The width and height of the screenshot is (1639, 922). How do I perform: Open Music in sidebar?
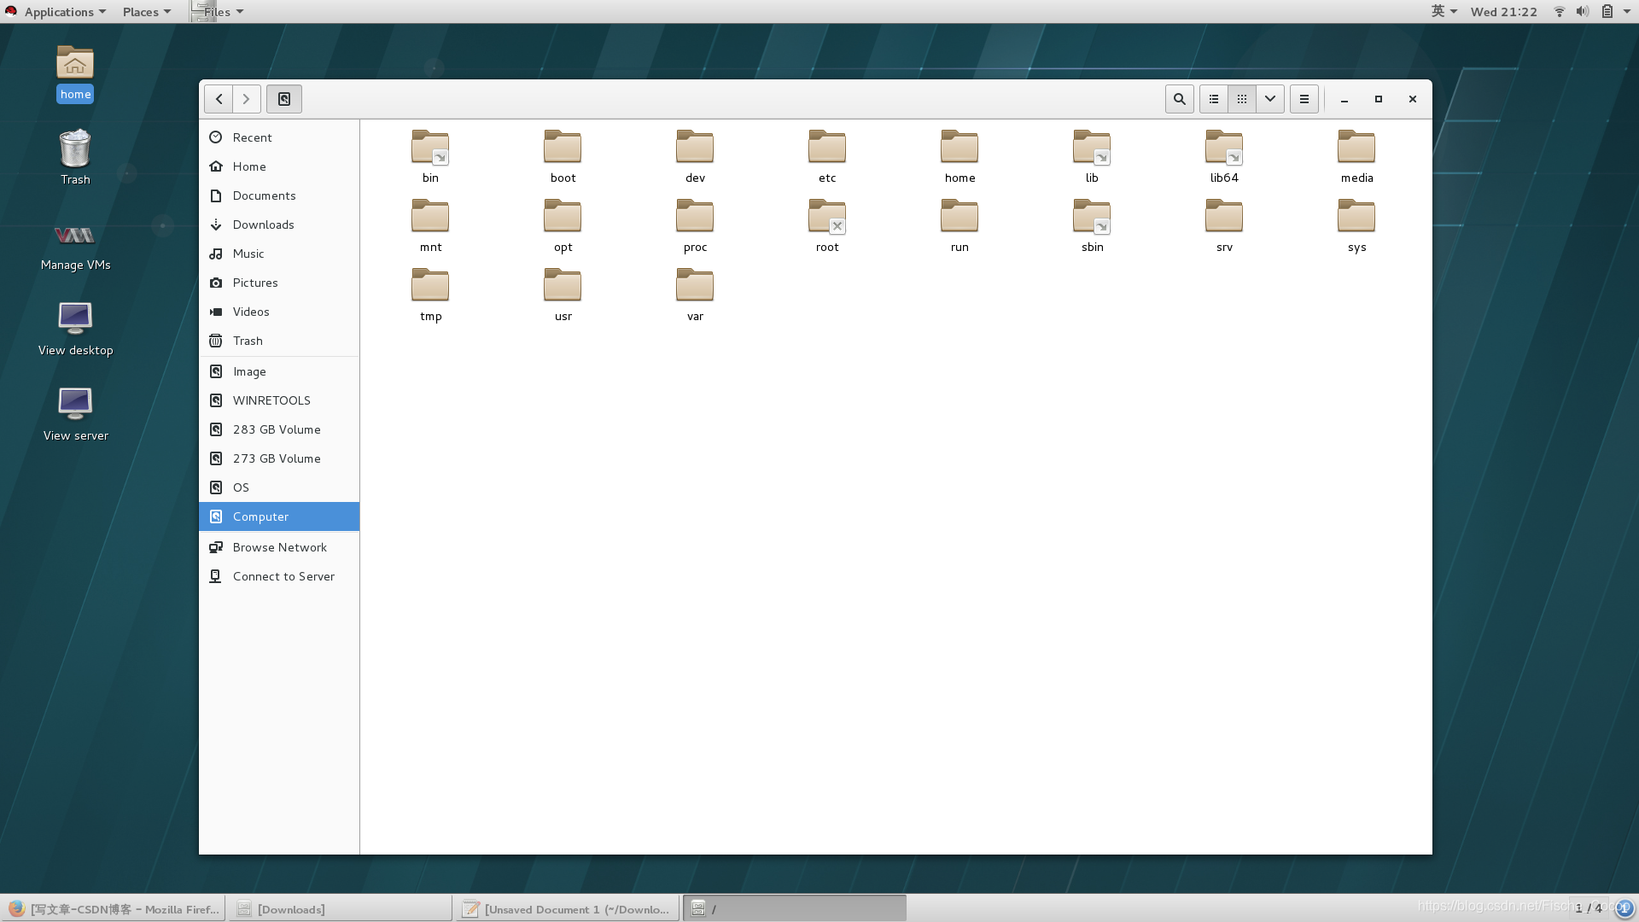point(279,254)
